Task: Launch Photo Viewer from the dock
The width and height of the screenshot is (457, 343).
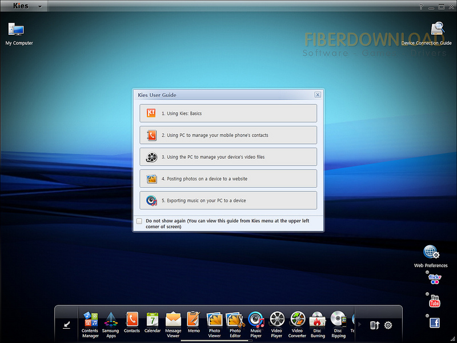Action: tap(215, 324)
